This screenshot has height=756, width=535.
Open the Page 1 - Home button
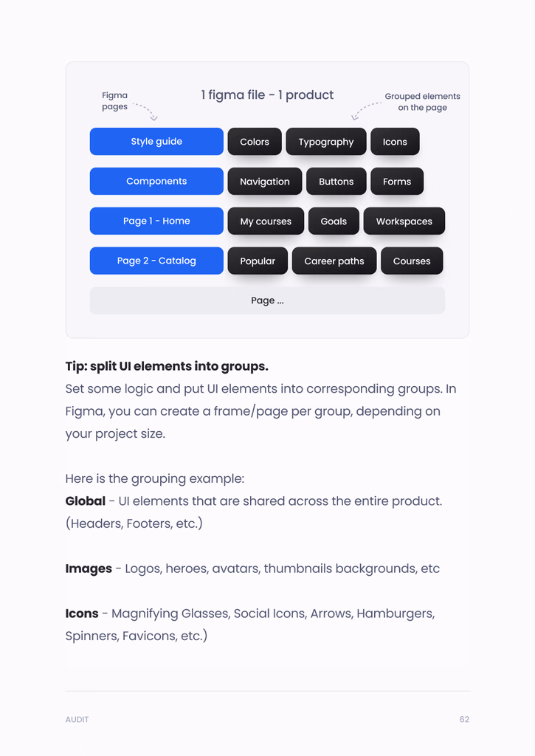coord(156,221)
